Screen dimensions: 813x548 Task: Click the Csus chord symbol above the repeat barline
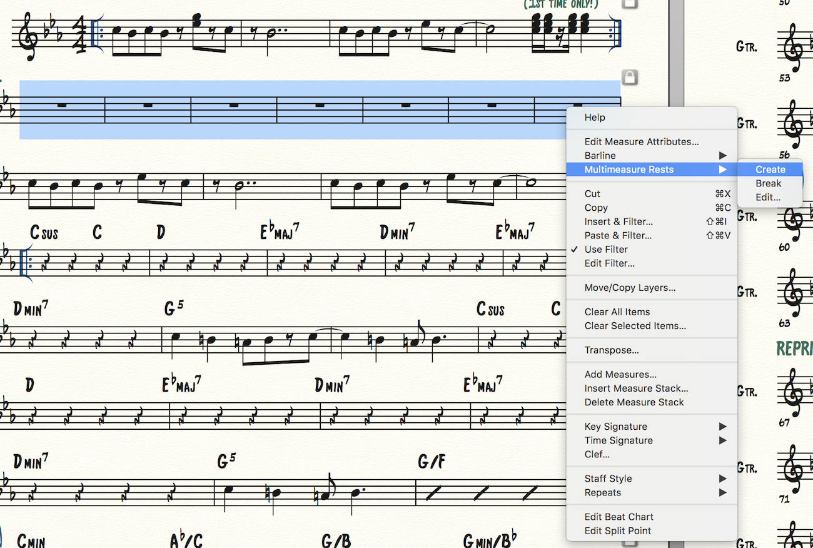tap(44, 233)
